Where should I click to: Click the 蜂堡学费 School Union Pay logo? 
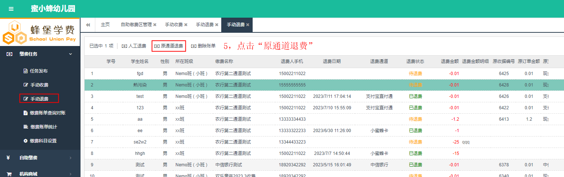click(x=40, y=32)
